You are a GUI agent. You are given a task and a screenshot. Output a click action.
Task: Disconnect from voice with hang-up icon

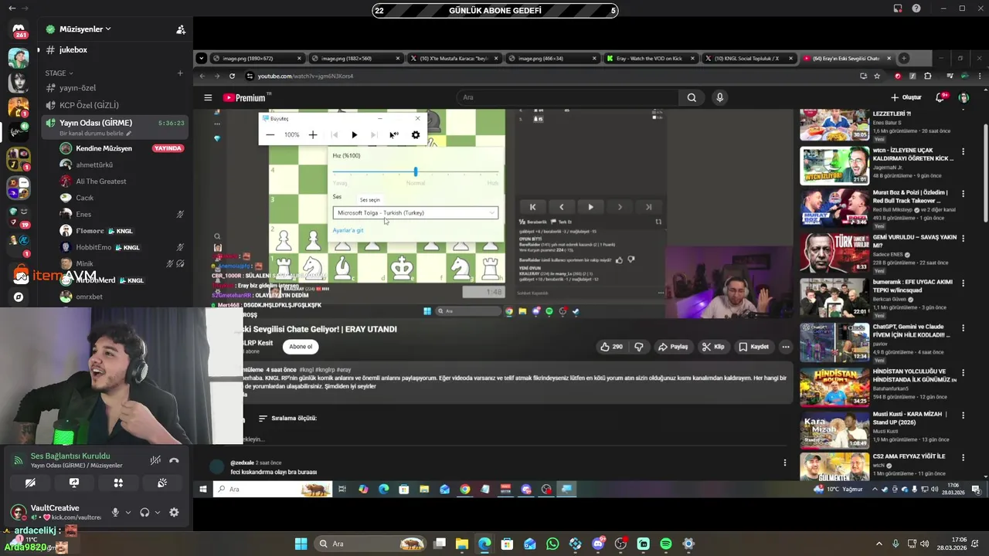[x=174, y=460]
